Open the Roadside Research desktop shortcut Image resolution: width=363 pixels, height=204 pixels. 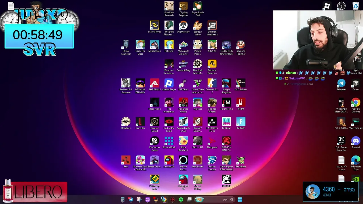pyautogui.click(x=169, y=9)
